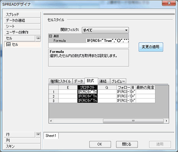The height and width of the screenshot is (152, 178).
Task: Open the 関数フィルタ dropdown
Action: (105, 30)
